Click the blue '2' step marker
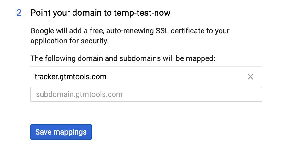Screen dimensions: 282x149 pyautogui.click(x=19, y=13)
